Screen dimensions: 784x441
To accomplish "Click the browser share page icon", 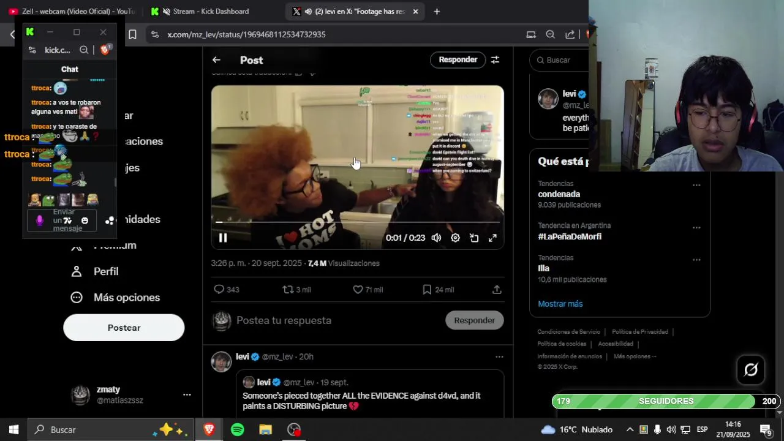I will pos(570,34).
